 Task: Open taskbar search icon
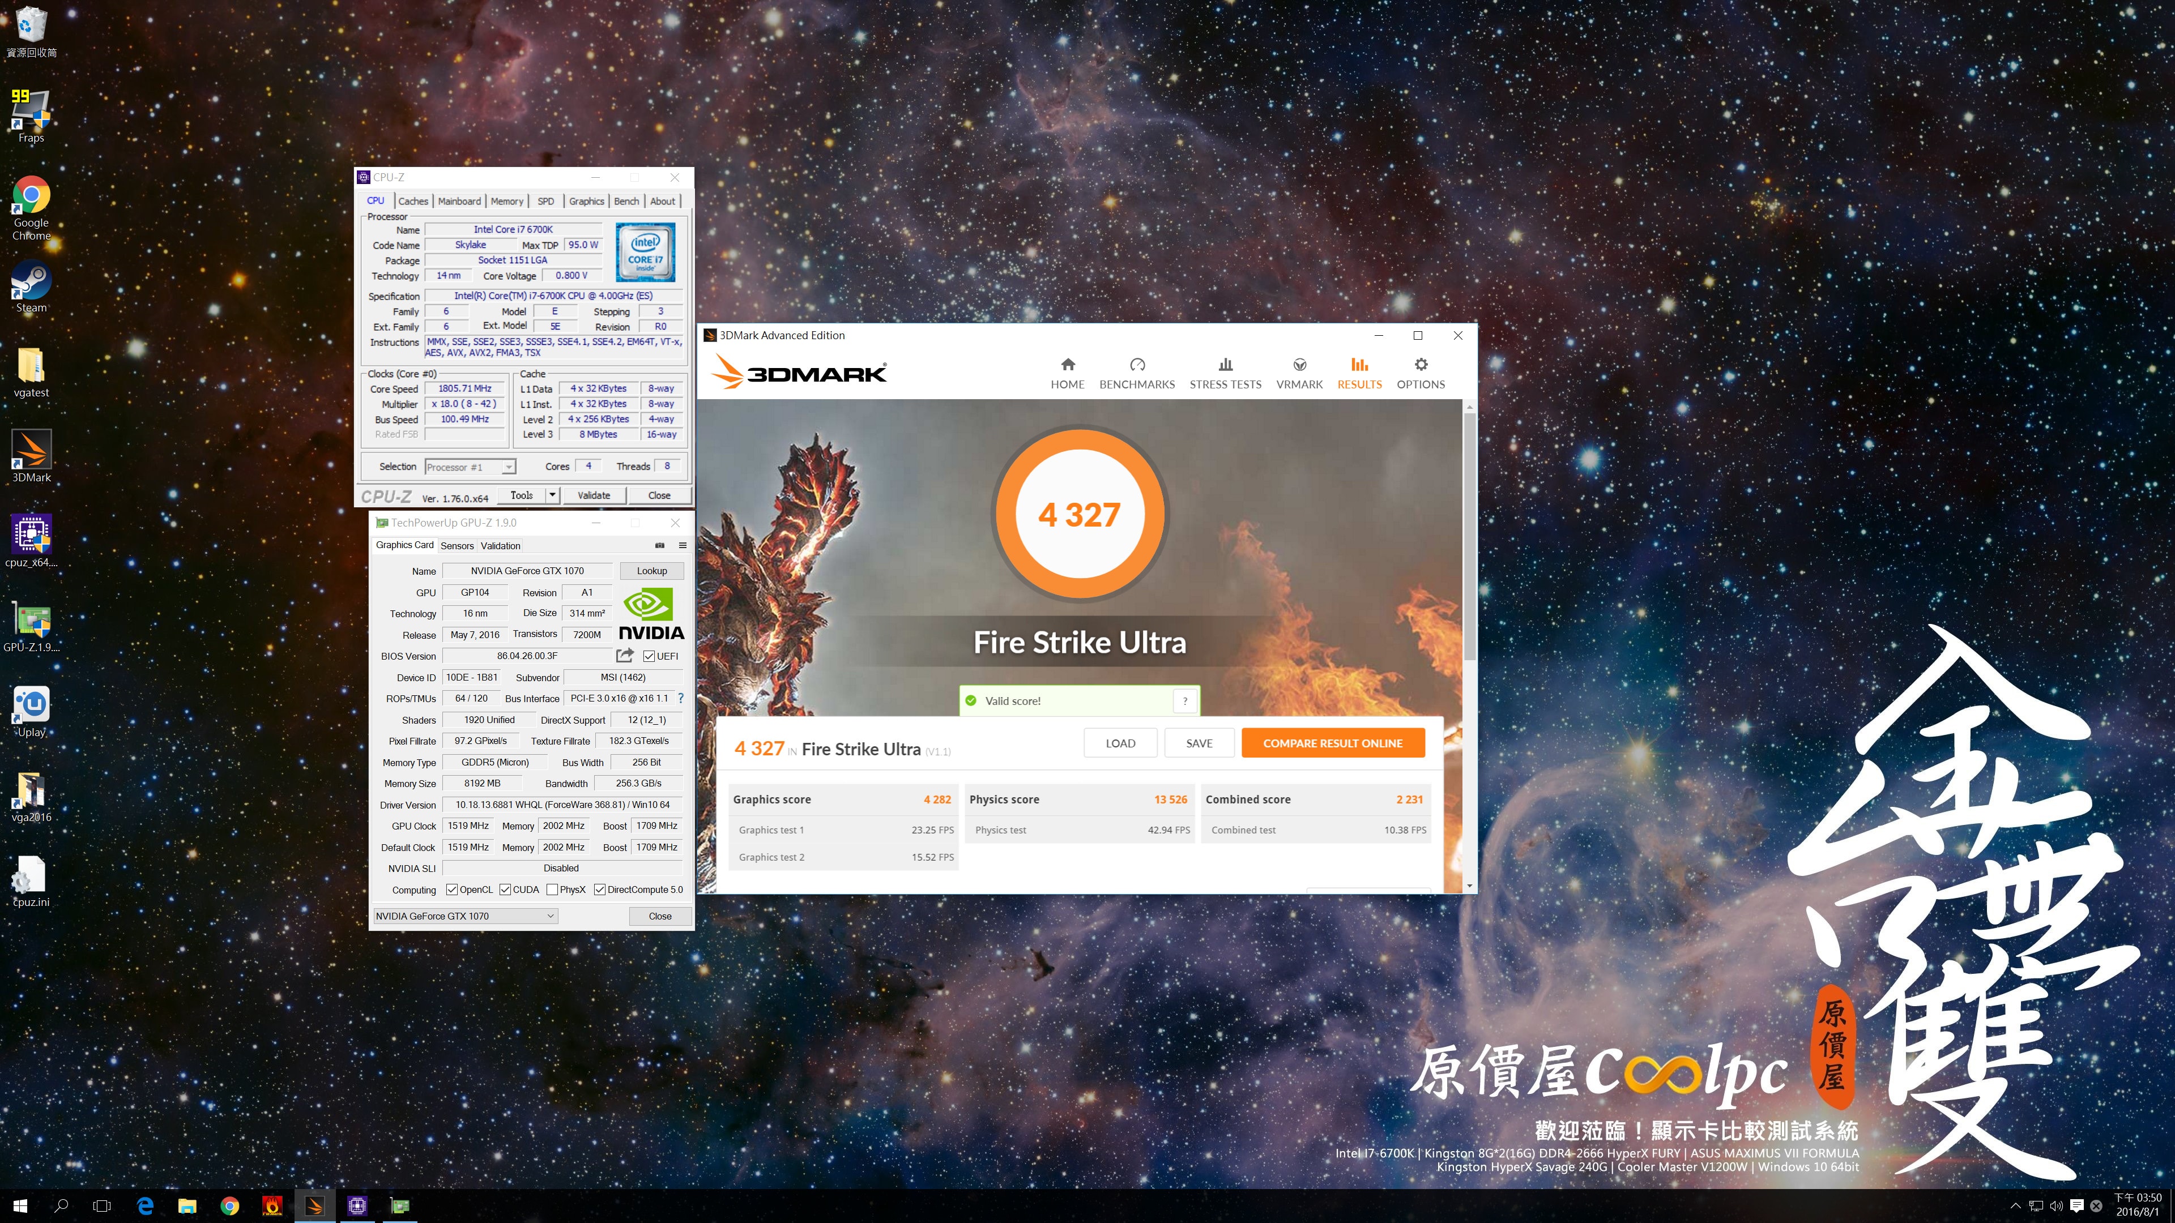[61, 1206]
